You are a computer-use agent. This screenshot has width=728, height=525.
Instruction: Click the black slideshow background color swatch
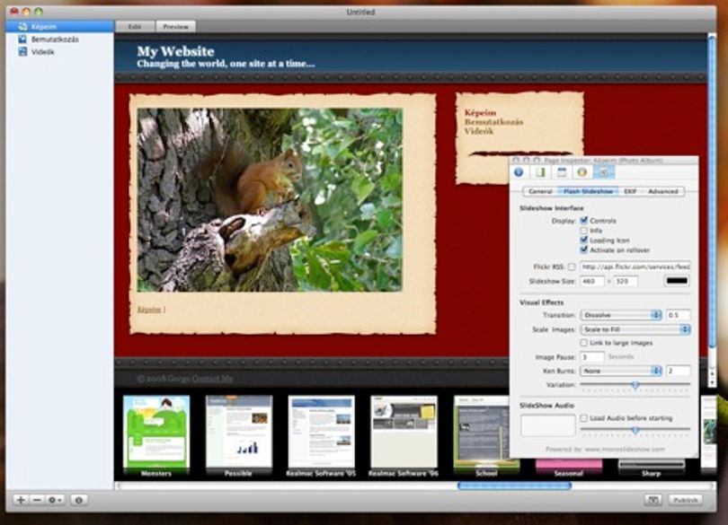[677, 281]
